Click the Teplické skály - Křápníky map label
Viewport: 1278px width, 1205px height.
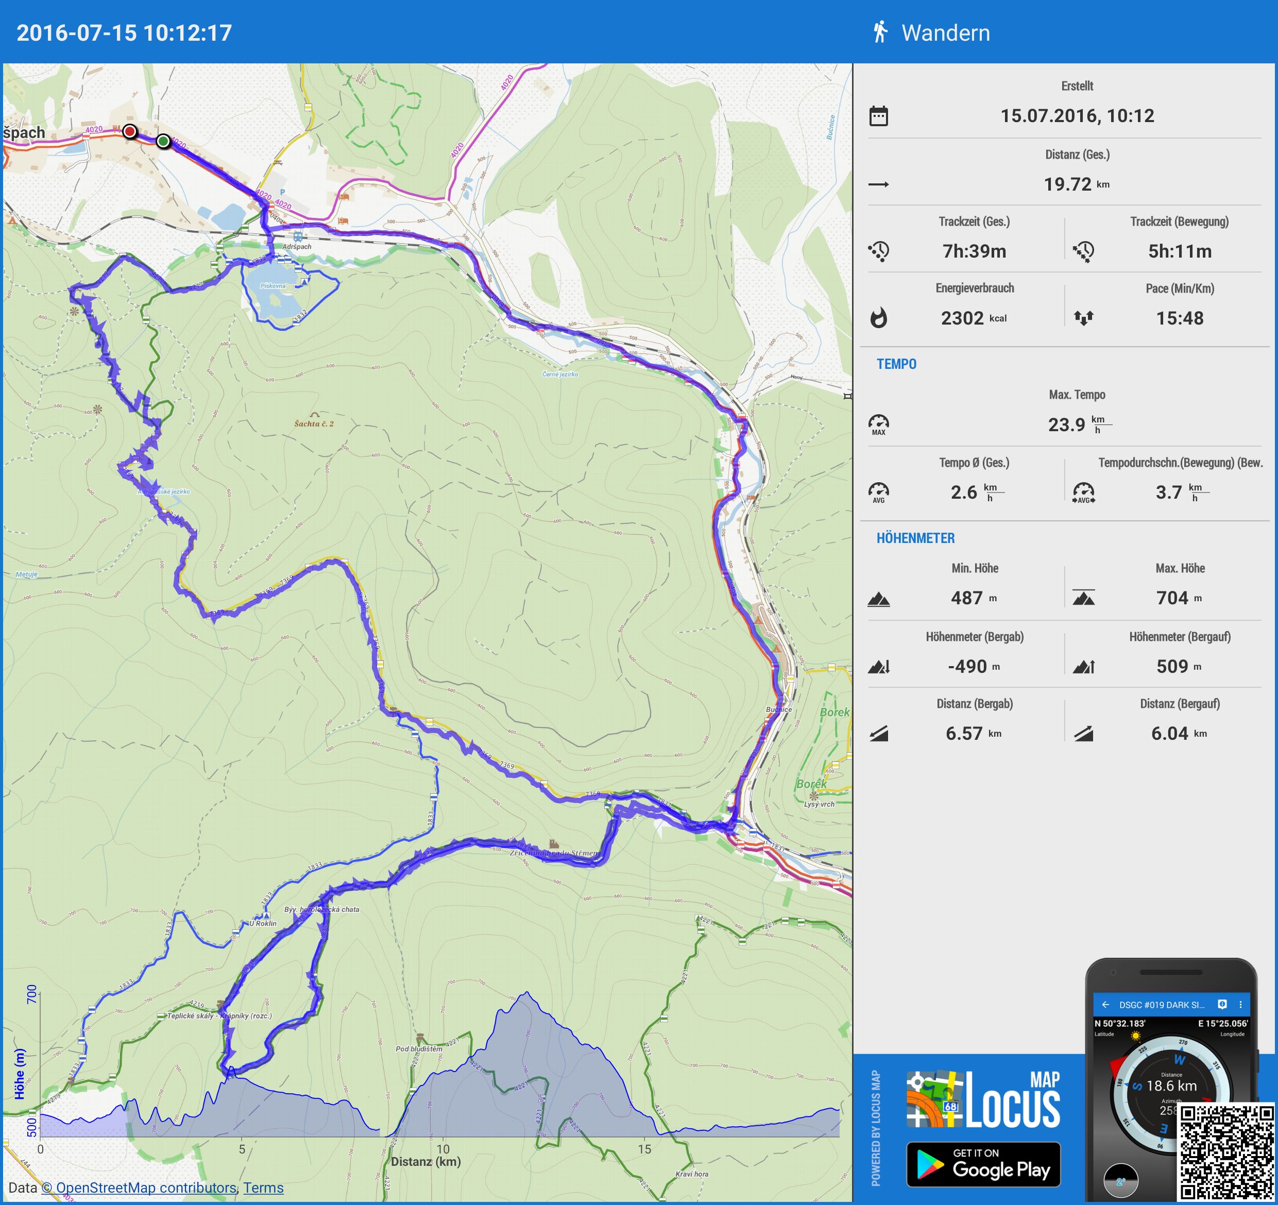point(219,1016)
